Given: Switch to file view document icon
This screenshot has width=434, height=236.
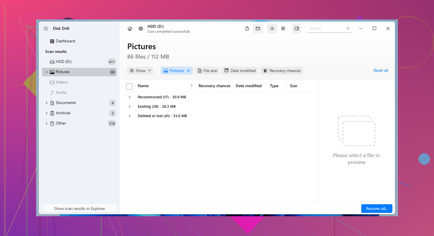Looking at the screenshot, I should click(247, 29).
